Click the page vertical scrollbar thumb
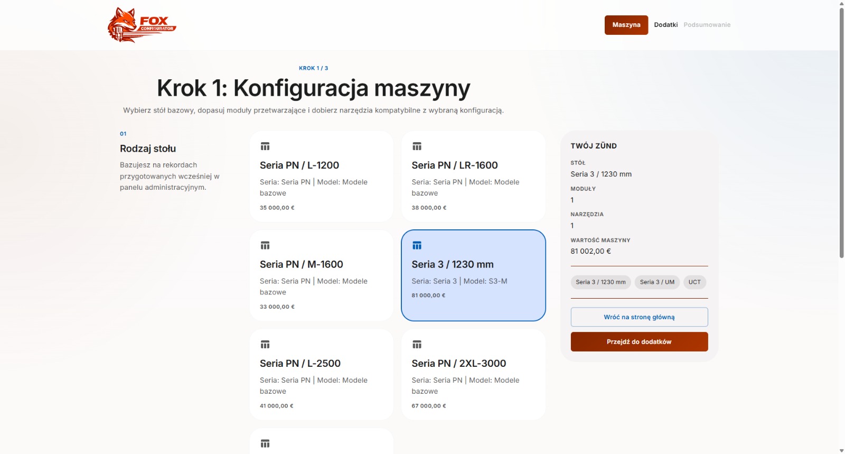 click(x=841, y=132)
